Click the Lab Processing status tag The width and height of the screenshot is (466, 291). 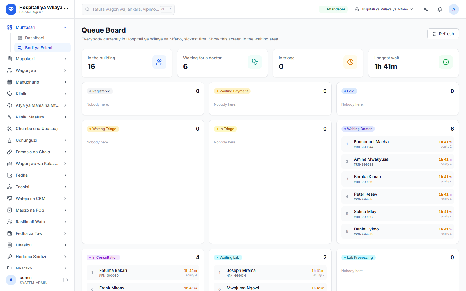[359, 258]
